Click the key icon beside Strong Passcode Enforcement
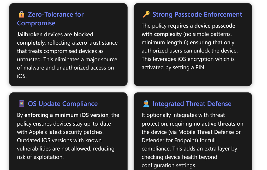Viewport: 267px width, 170px height. (146, 14)
